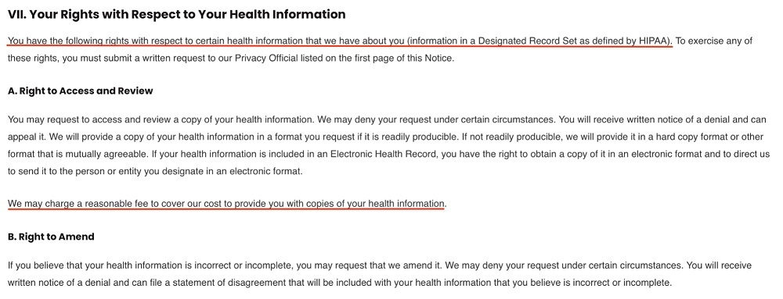
Task: Click the 'B. Right to Amend' subheading
Action: click(x=51, y=237)
